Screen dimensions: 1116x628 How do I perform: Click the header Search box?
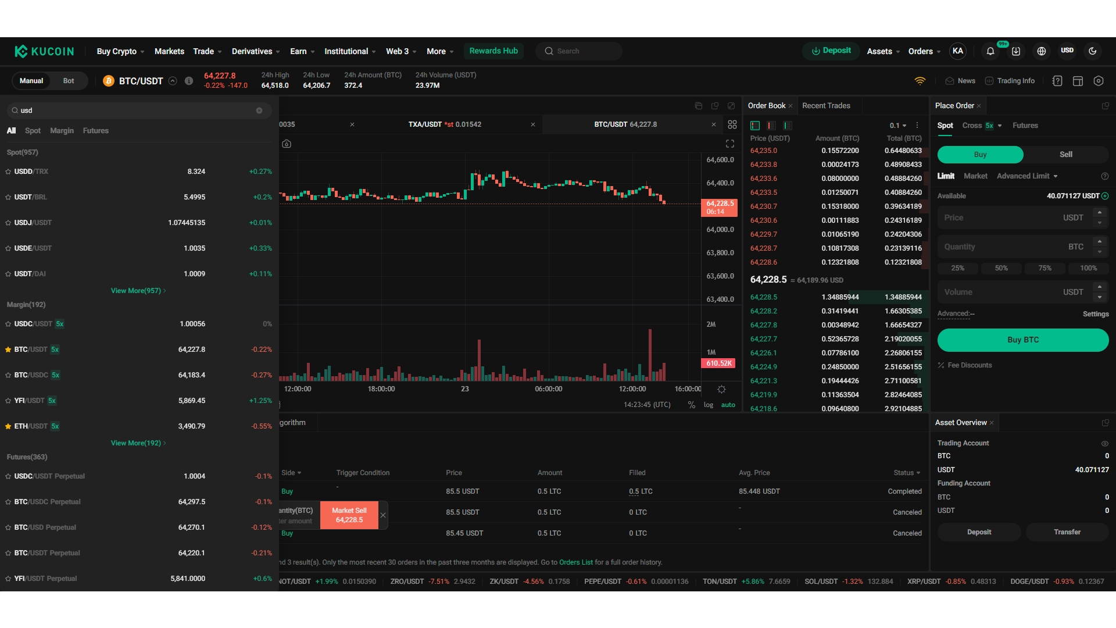[579, 51]
